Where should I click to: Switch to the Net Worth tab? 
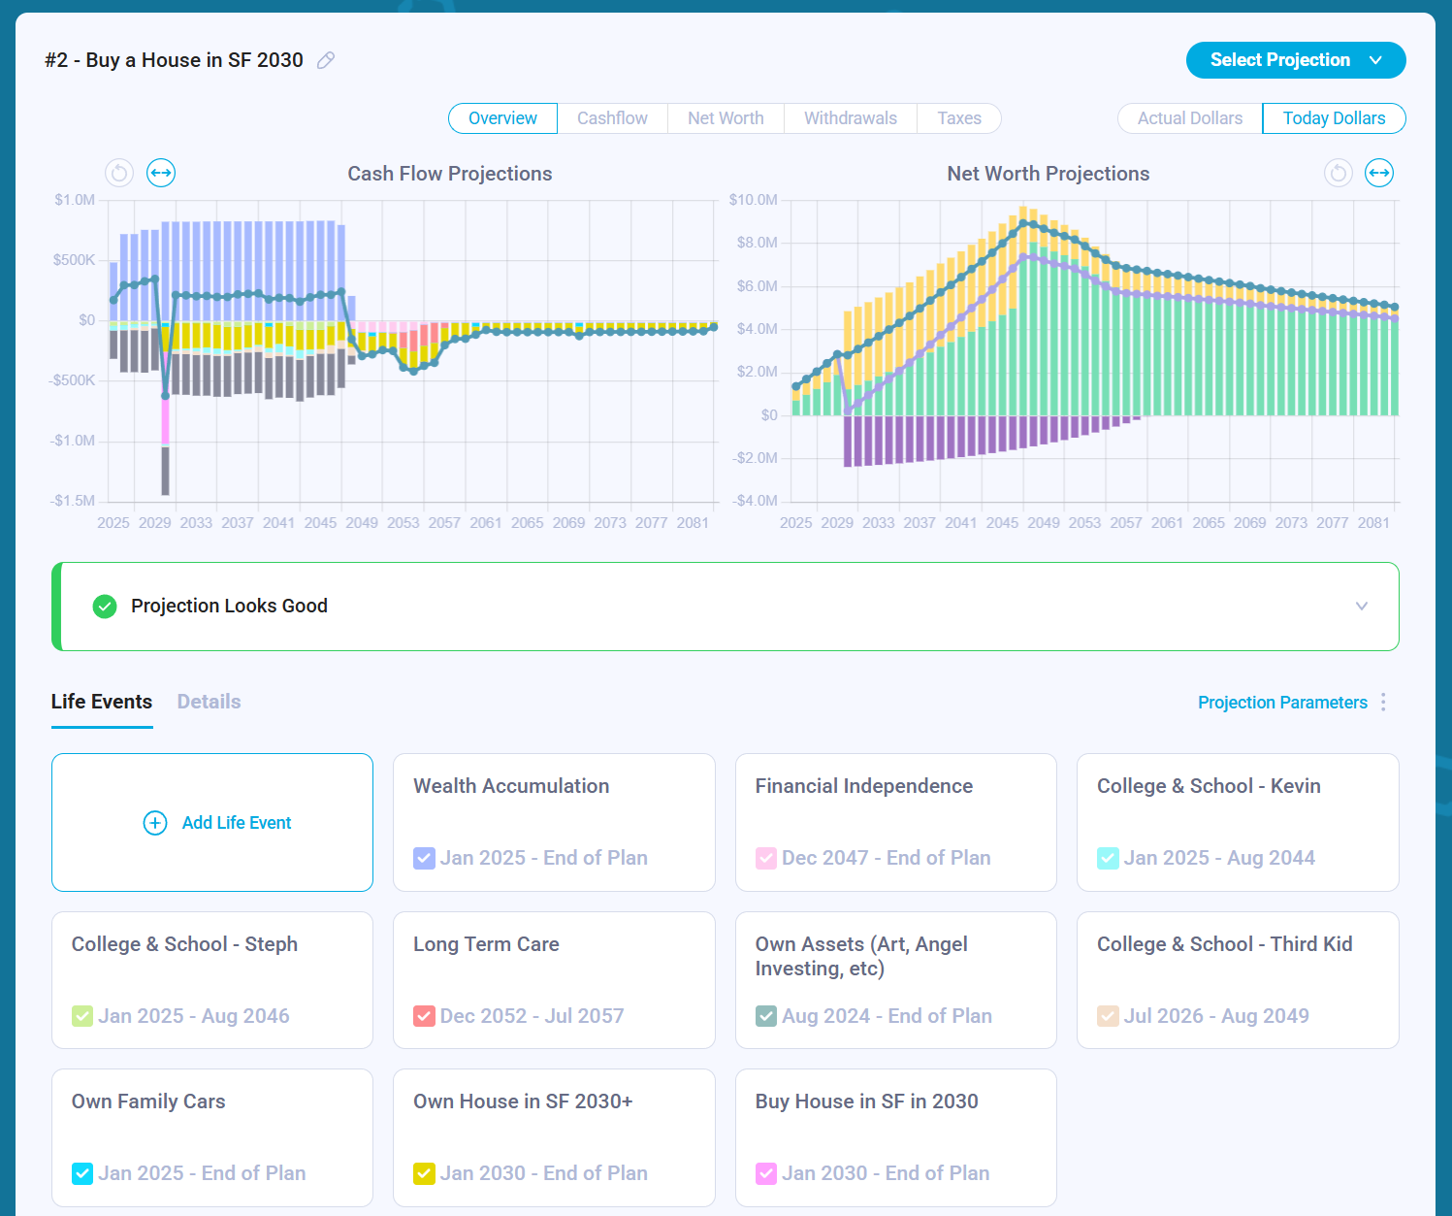726,118
